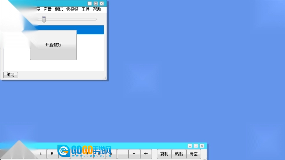Open the 调试 menu
This screenshot has width=285, height=160.
click(59, 9)
